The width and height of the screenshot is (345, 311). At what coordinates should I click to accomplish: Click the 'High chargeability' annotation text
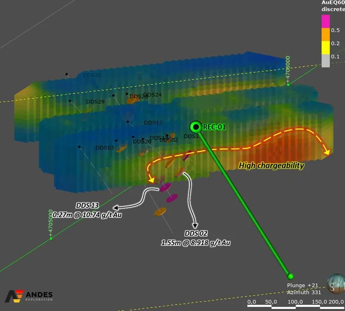click(272, 165)
